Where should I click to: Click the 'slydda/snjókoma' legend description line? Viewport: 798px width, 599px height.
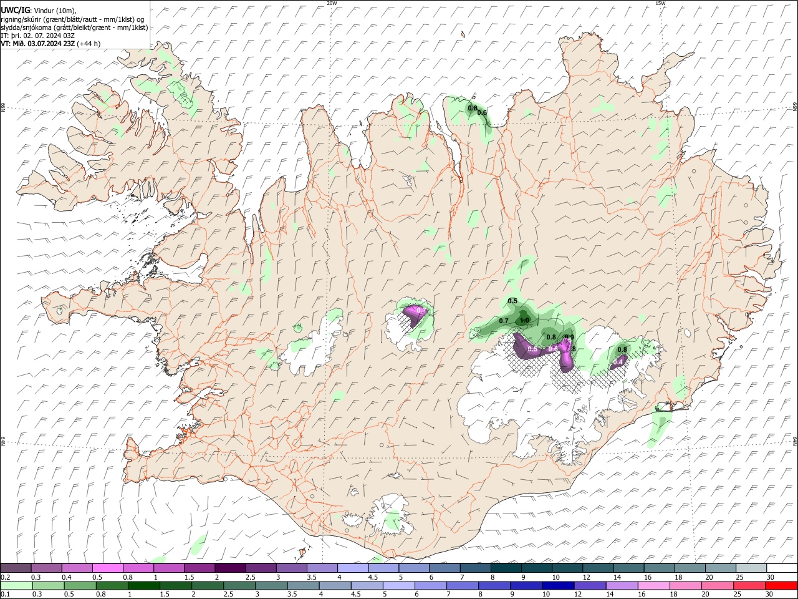74,27
